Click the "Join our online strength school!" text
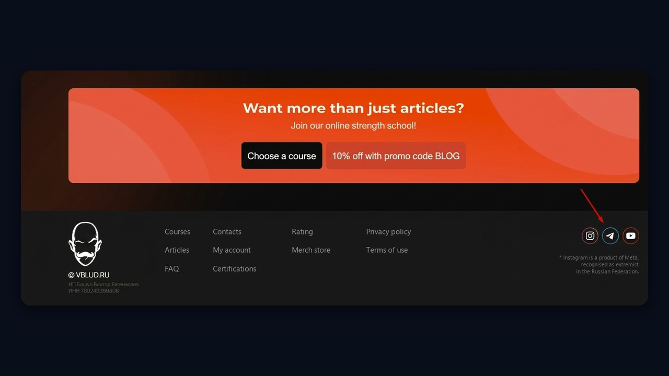The height and width of the screenshot is (376, 669). point(353,126)
